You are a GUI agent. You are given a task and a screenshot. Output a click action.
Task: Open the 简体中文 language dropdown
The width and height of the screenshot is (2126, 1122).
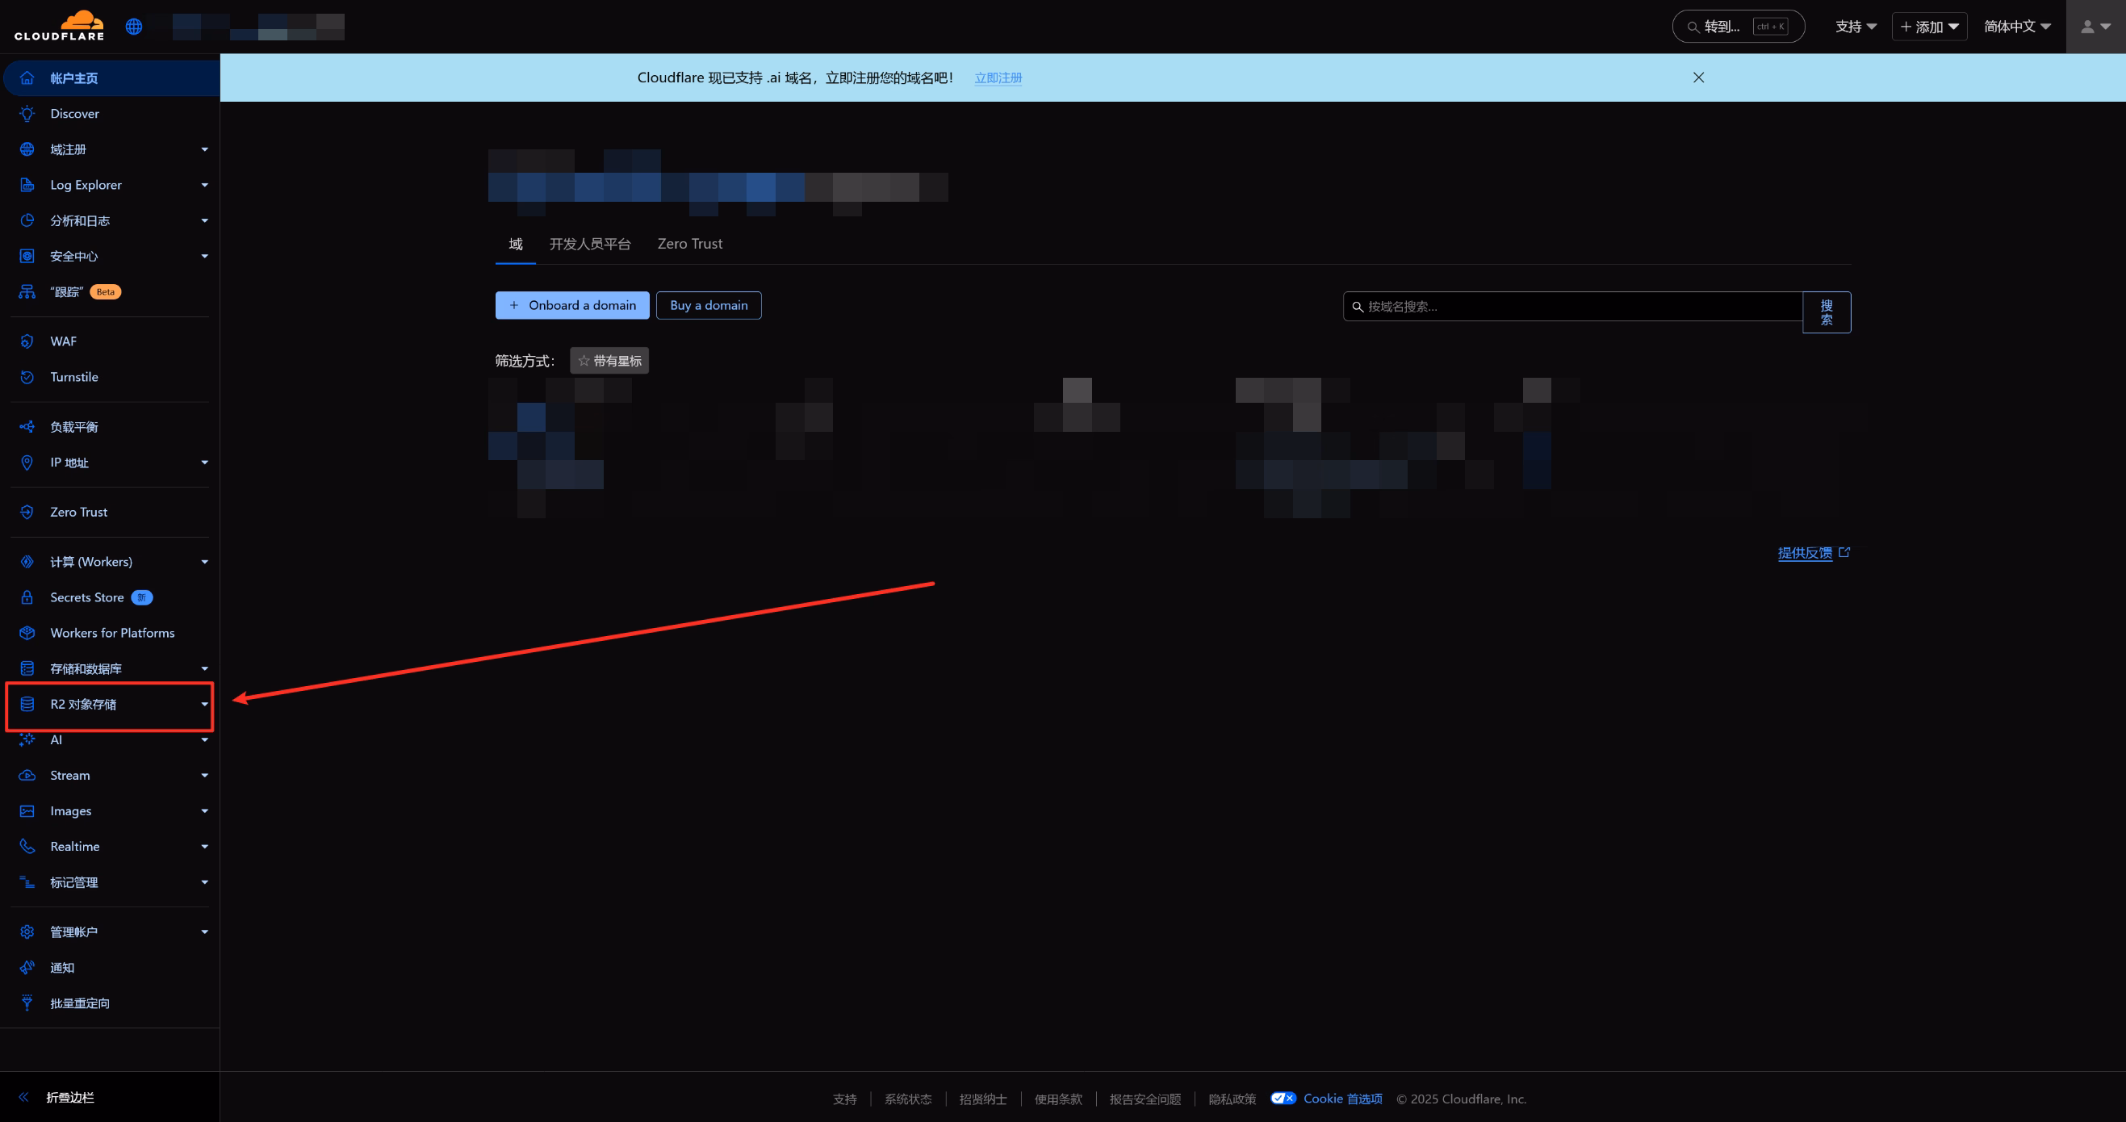[2016, 27]
